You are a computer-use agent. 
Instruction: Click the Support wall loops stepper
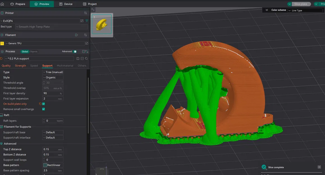[x=53, y=160]
